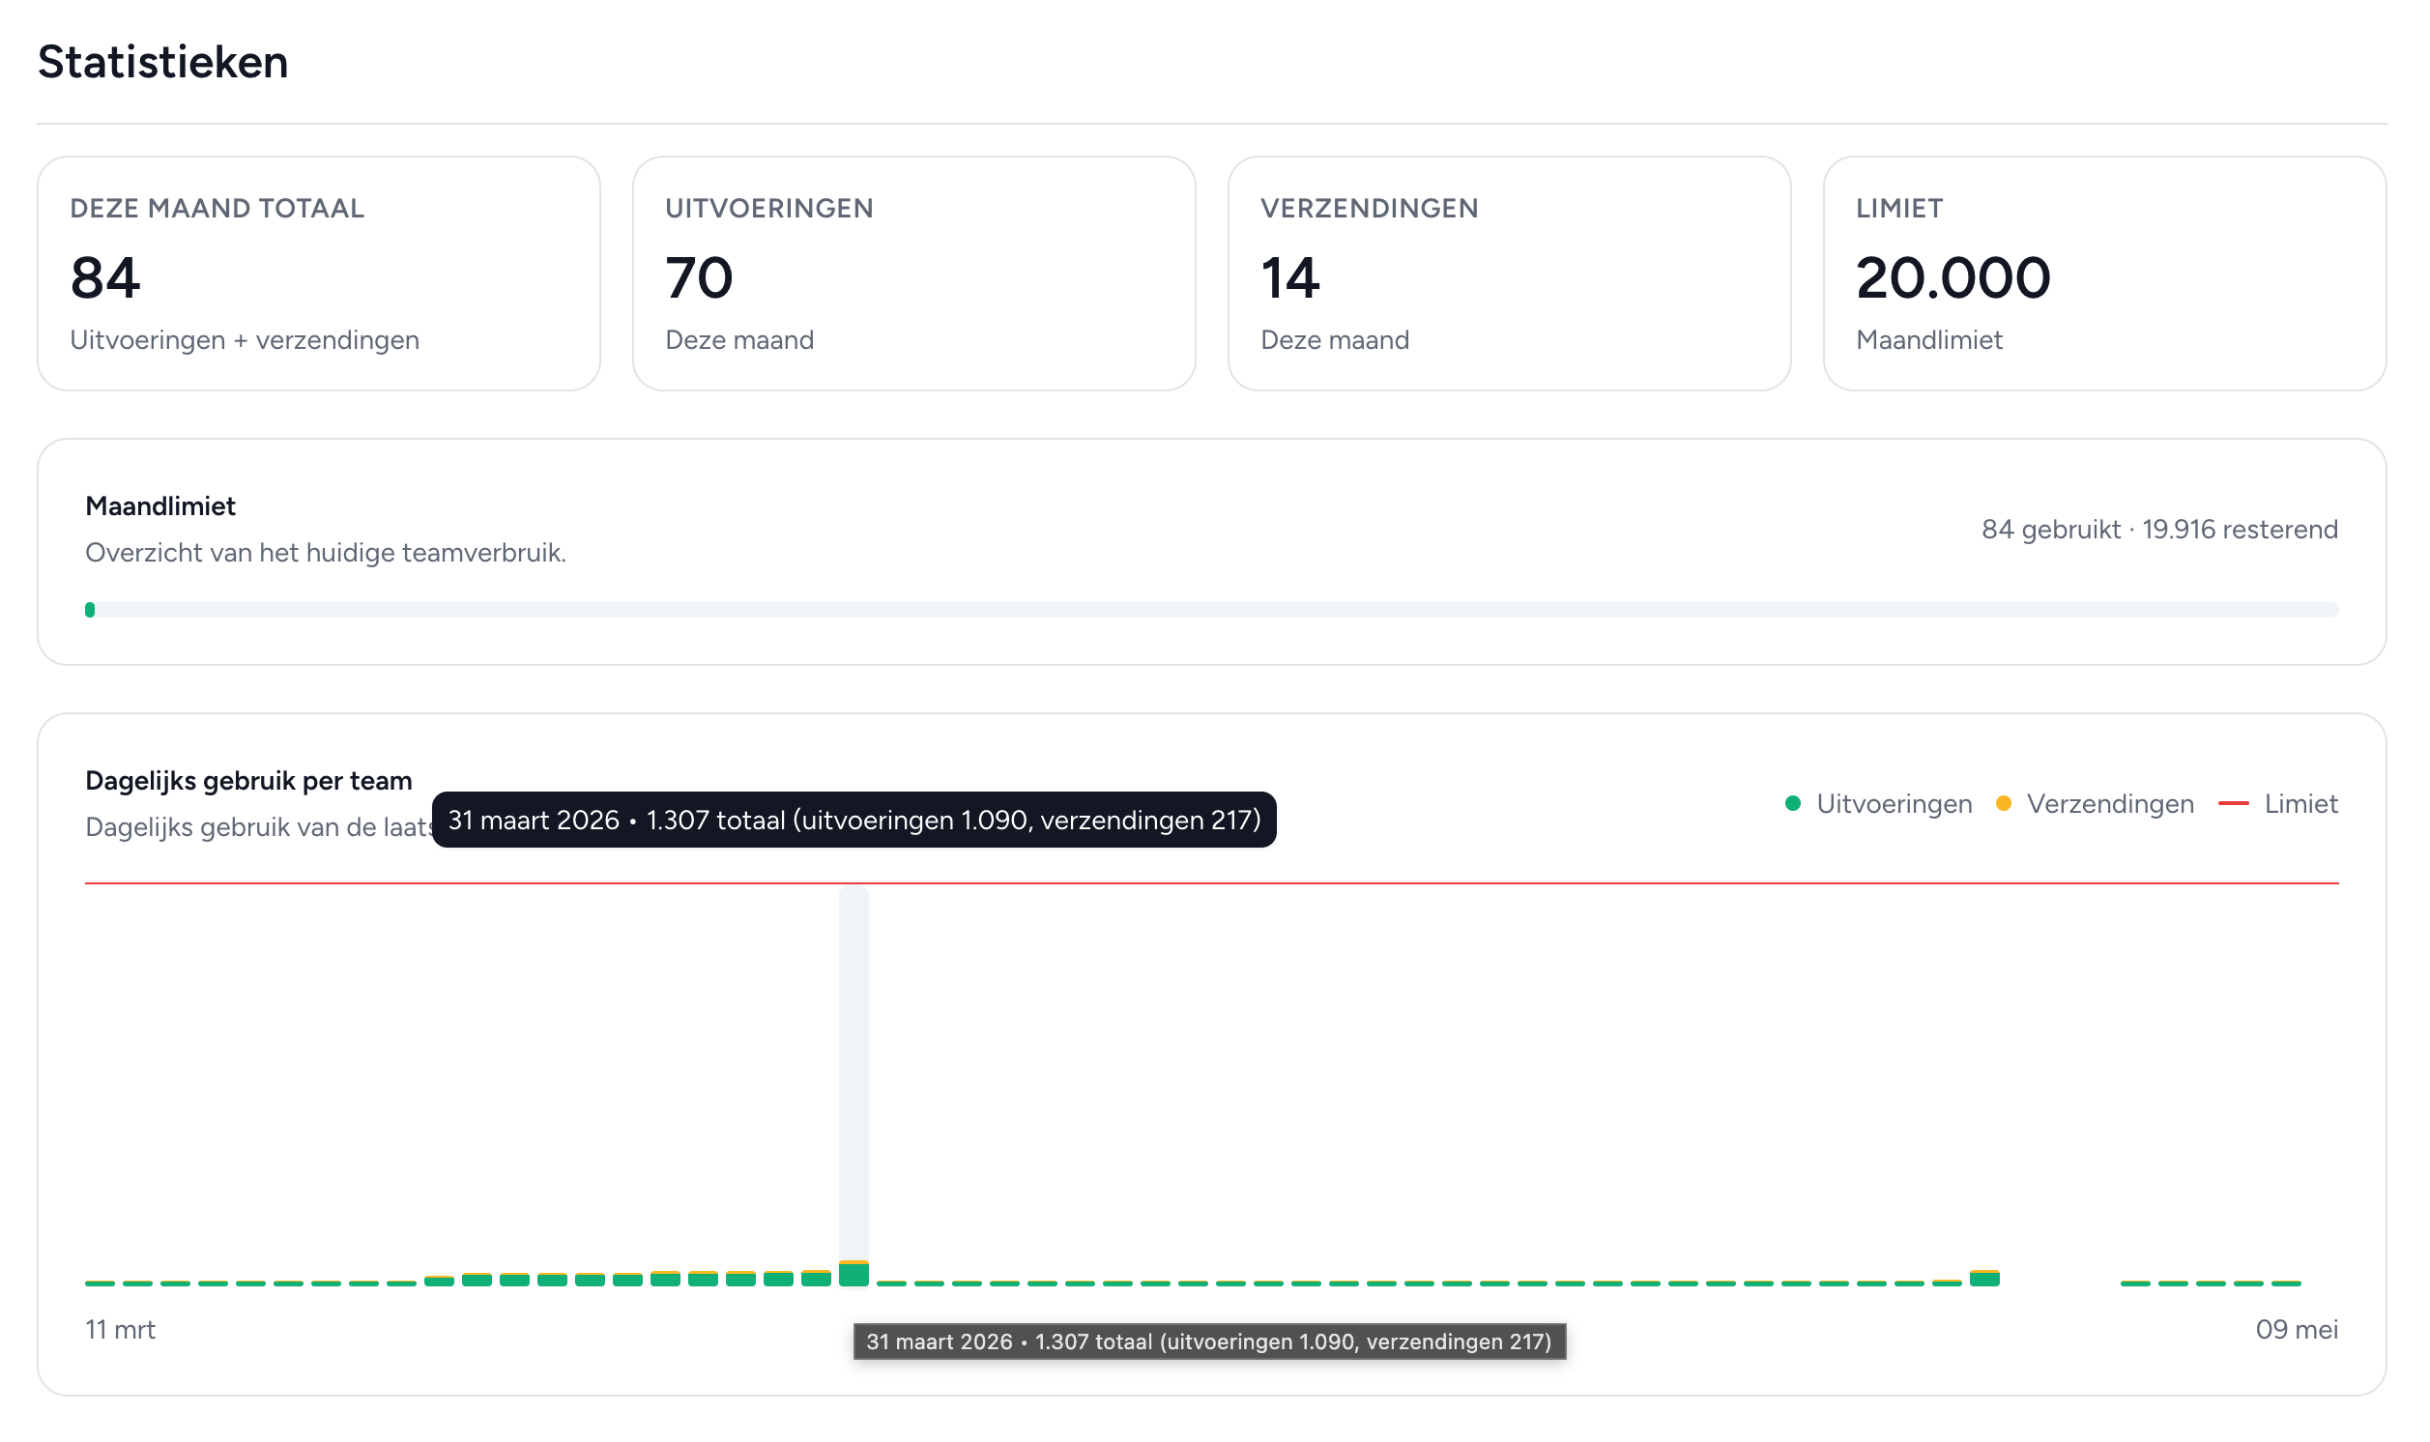Screen dimensions: 2430x1442
Task: Click the '11 mrt' axis start label
Action: [x=121, y=1329]
